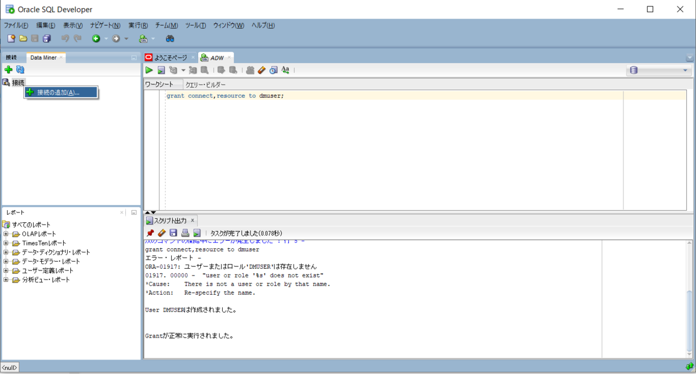696x374 pixels.
Task: Expand the データ・ディクショナリ・レポート folder
Action: [6, 252]
